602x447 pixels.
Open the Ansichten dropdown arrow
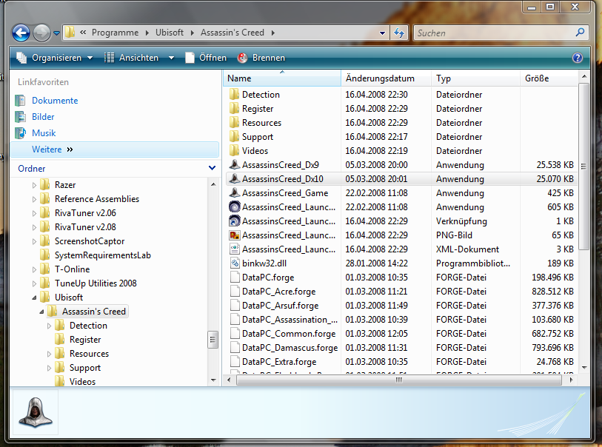point(171,58)
